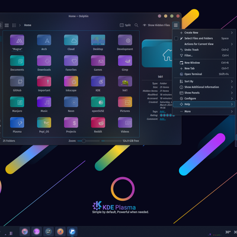Viewport: 237px width, 237px height.
Task: Click the breadcrumb arrow before Home
Action: 20,25
